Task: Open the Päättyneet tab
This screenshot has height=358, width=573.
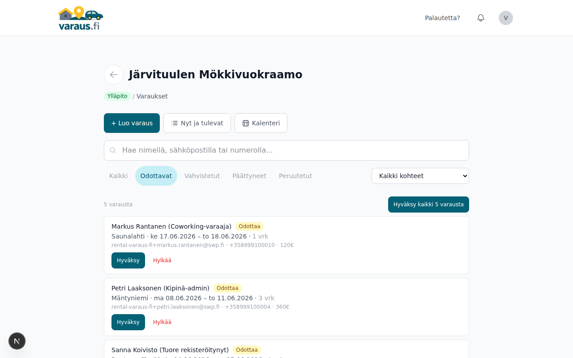Action: click(249, 176)
